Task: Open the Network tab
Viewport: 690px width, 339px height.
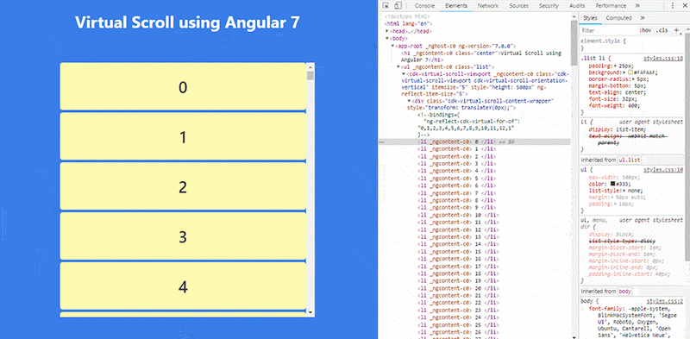Action: 488,6
